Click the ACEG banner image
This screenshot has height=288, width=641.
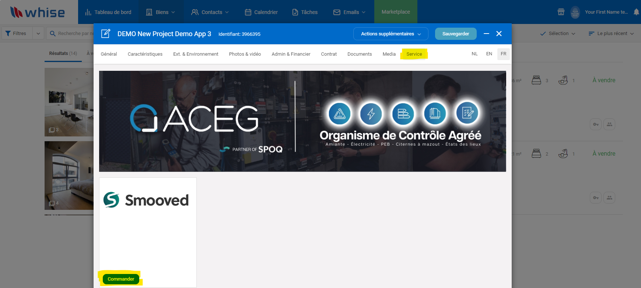[302, 121]
